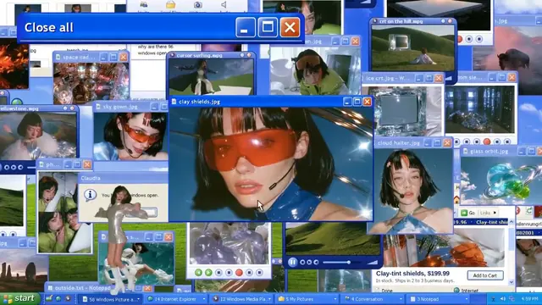Click the red round button in the 'oom sle...' window toolbar

pyautogui.click(x=487, y=141)
